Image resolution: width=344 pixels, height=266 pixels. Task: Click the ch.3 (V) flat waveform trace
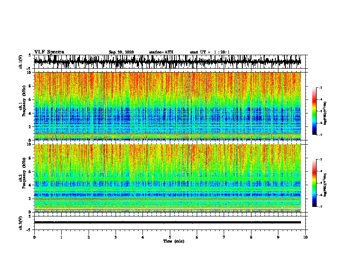[167, 223]
